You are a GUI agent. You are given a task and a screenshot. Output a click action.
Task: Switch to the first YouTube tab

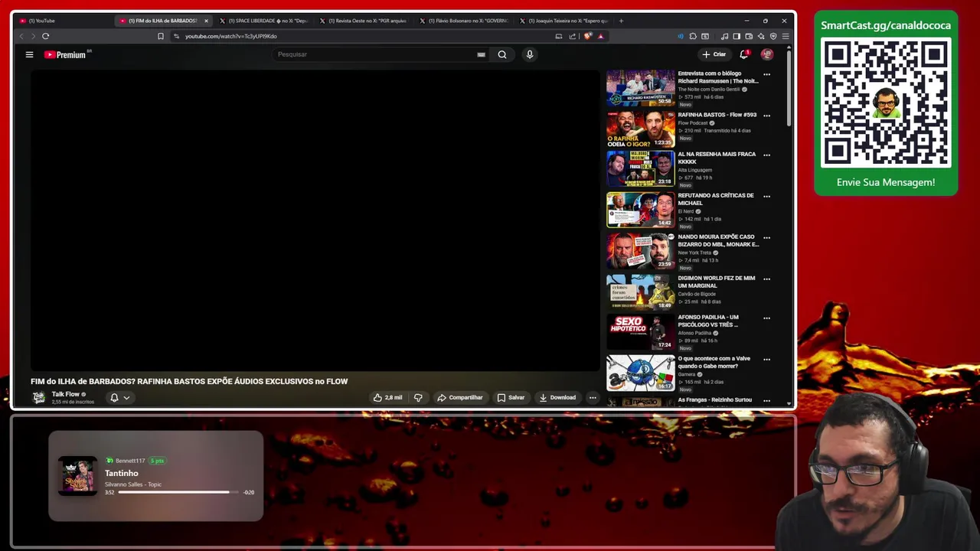[x=64, y=21]
